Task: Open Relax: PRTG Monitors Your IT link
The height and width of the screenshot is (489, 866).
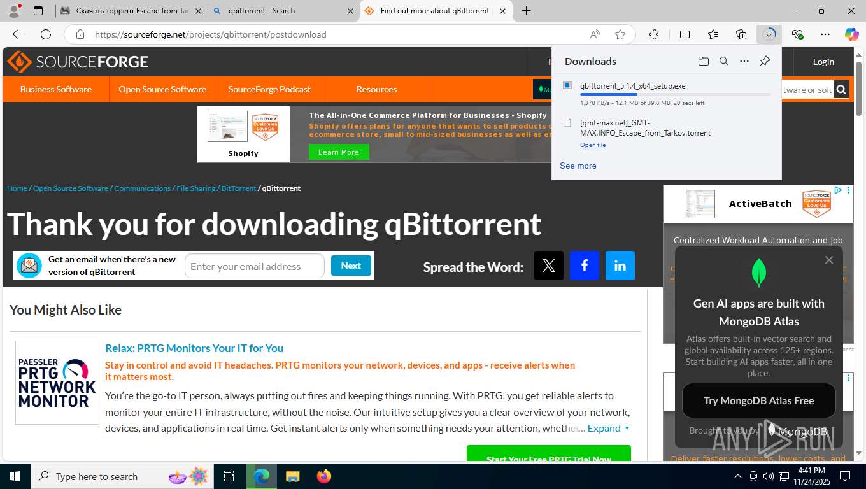Action: 194,348
